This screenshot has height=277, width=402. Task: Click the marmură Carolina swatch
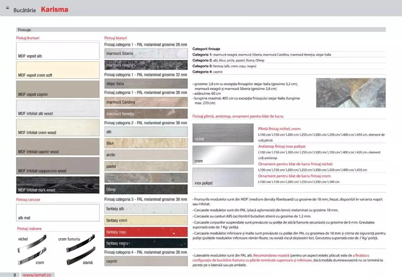click(146, 102)
